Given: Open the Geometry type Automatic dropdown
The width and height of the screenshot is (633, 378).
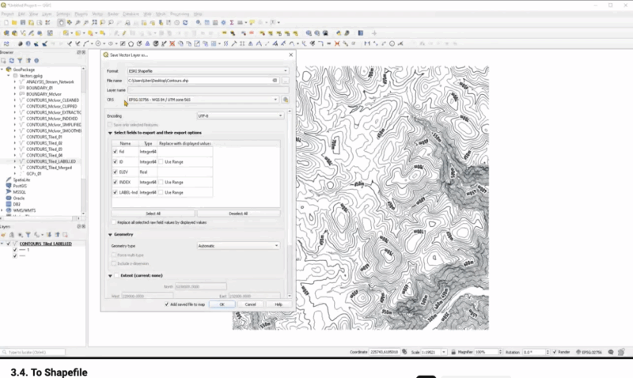Looking at the screenshot, I should tap(238, 246).
